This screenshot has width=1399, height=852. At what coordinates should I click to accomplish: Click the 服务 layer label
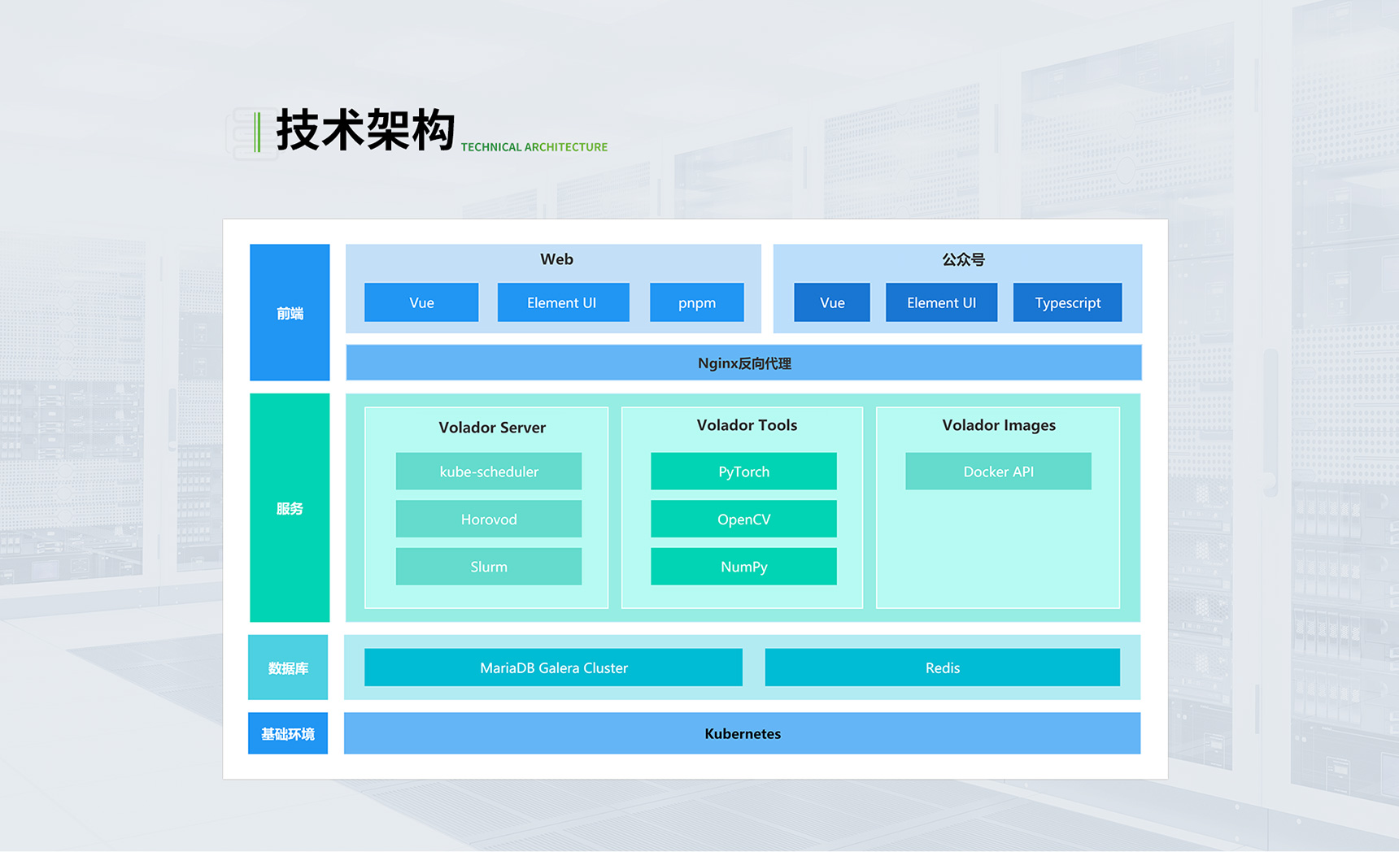(290, 508)
